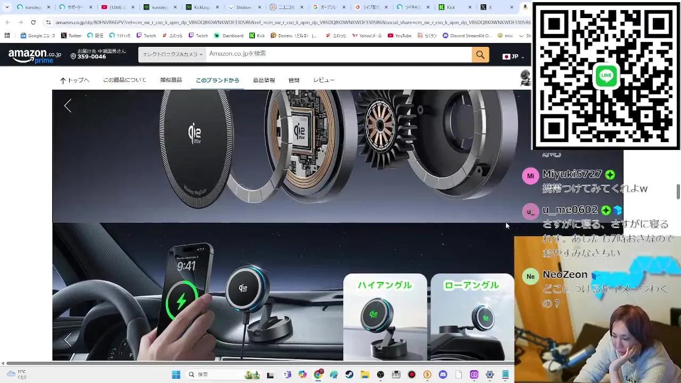
Task: Open the YouTube bookmark
Action: pyautogui.click(x=400, y=36)
